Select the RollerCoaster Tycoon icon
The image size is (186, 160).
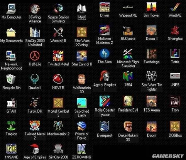pos(104,101)
